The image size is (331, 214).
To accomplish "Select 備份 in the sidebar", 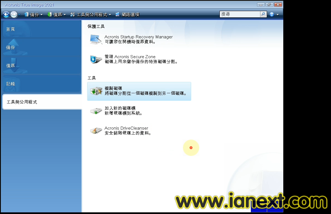I will click(x=41, y=47).
